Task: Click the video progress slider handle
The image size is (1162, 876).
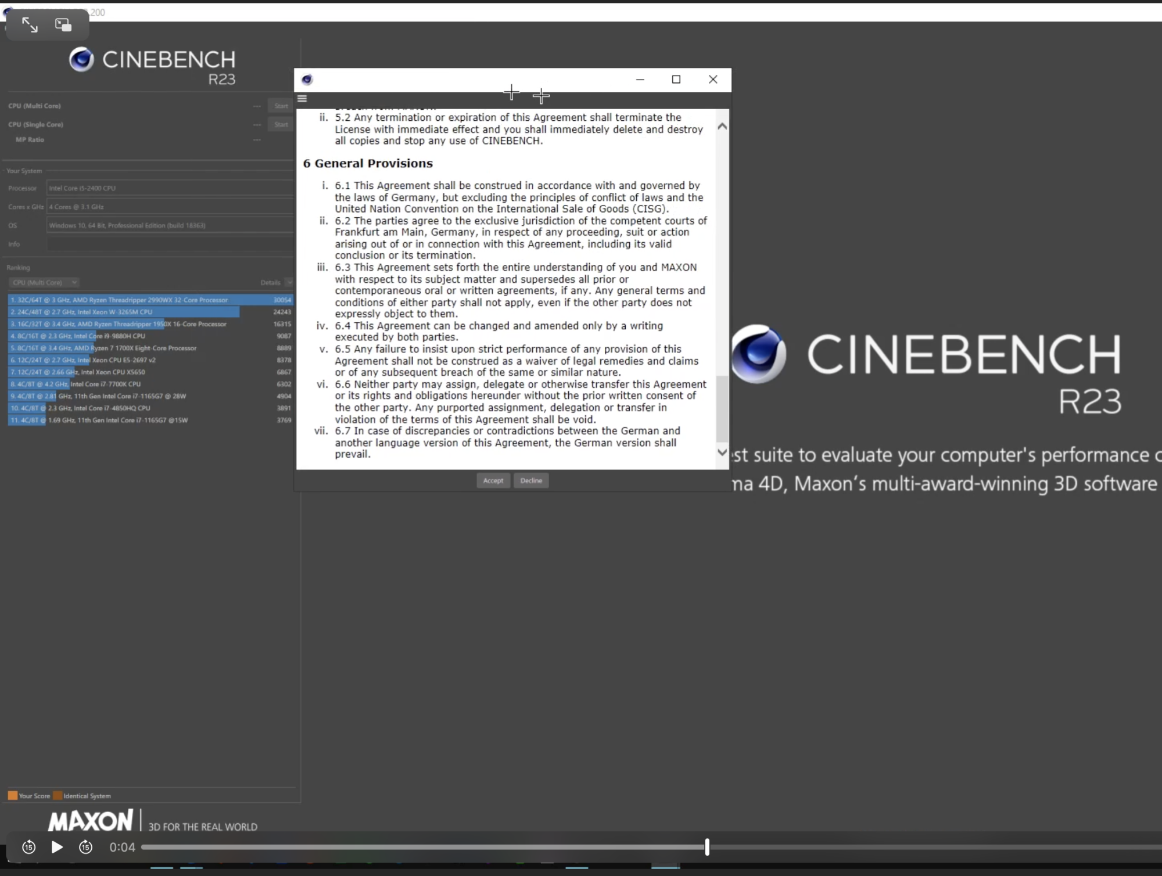Action: click(707, 847)
